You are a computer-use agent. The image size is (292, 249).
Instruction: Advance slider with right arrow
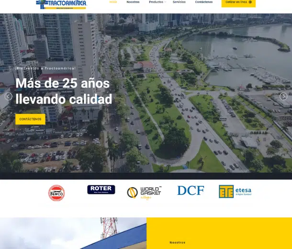tap(283, 96)
